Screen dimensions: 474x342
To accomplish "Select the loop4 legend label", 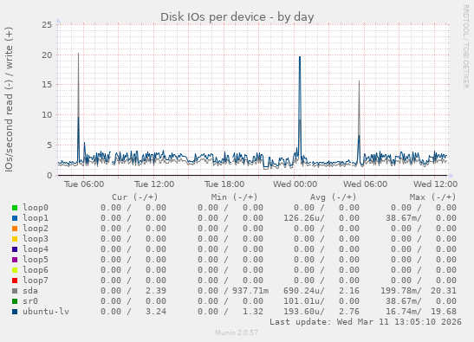I will (x=36, y=249).
